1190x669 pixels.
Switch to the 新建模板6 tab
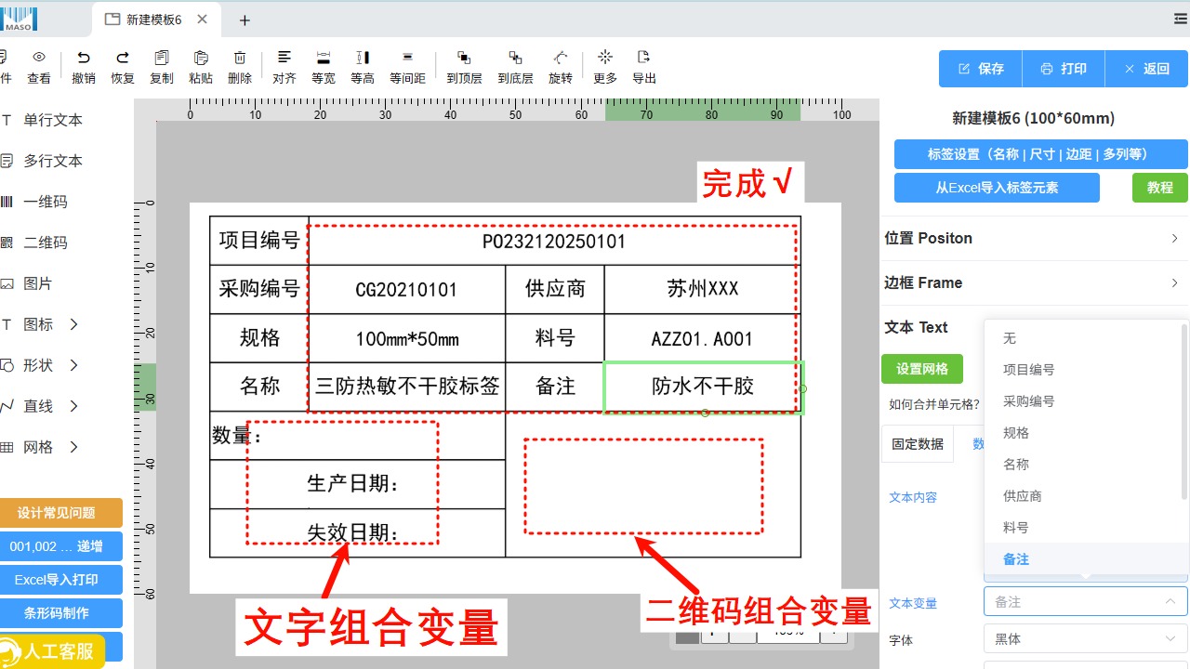(x=156, y=20)
